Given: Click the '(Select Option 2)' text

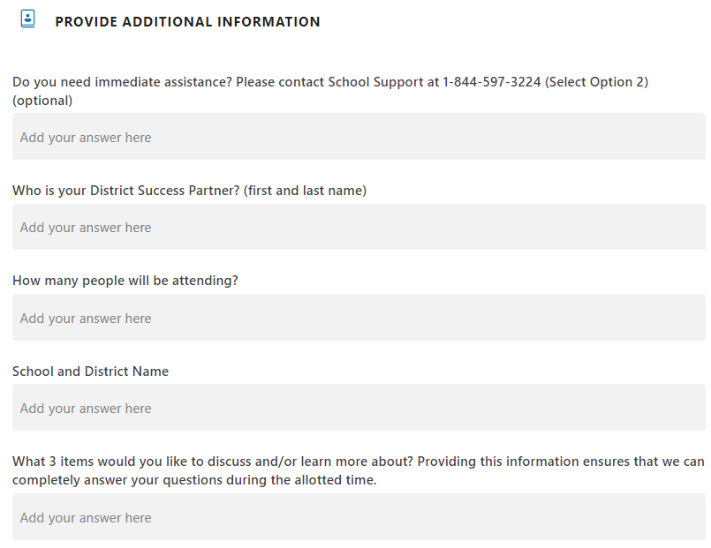Looking at the screenshot, I should point(597,82).
